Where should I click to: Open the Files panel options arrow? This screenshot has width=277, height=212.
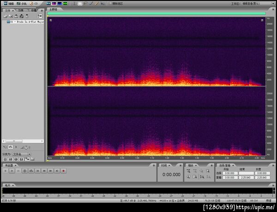42,11
